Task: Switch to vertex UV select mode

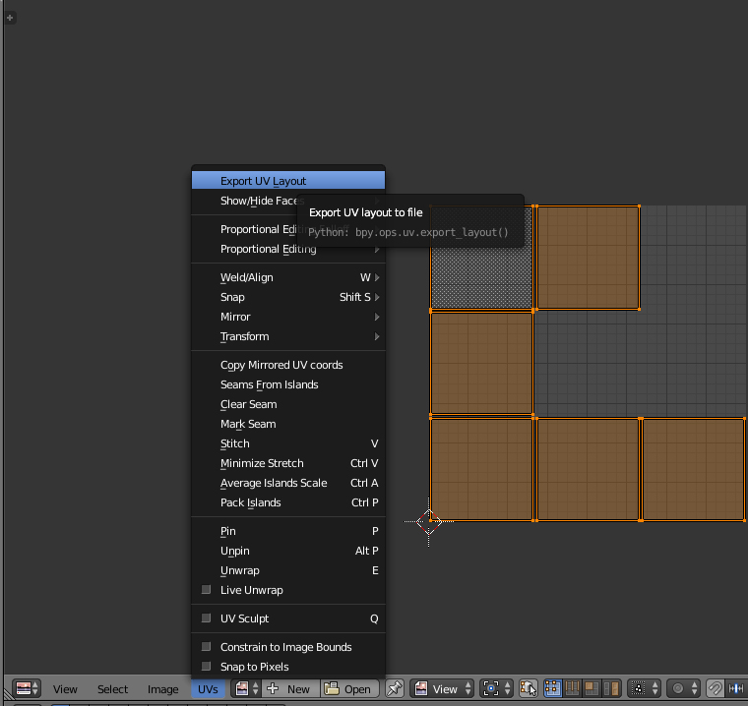Action: pos(552,689)
